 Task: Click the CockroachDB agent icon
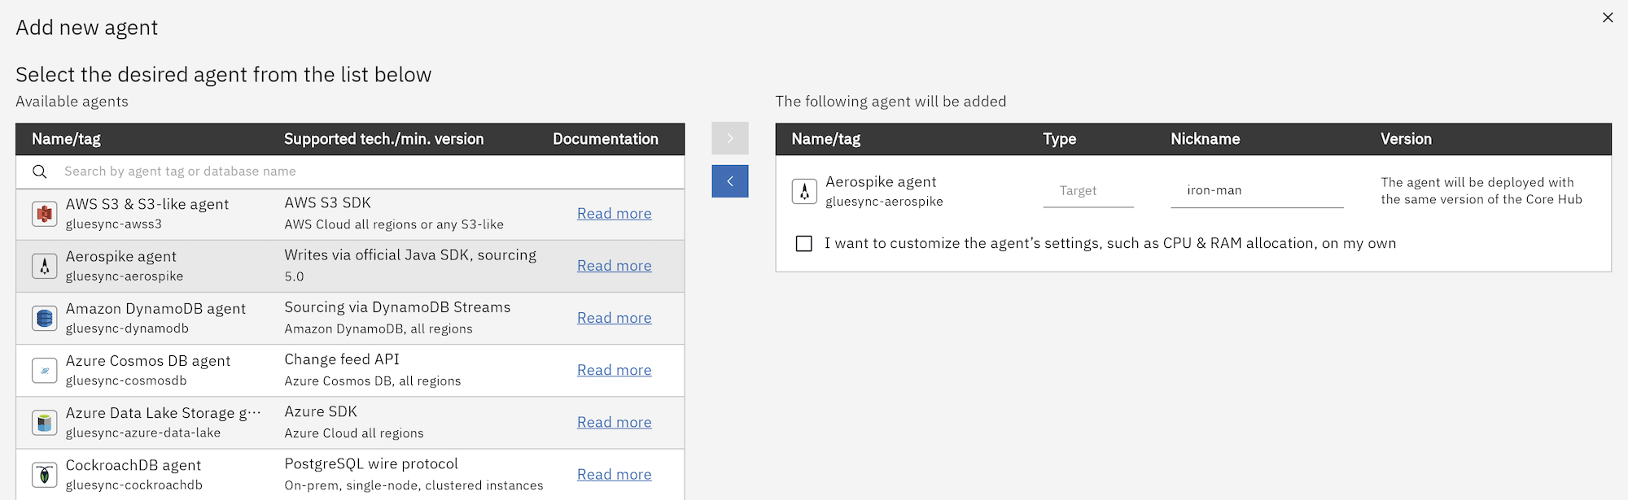(44, 474)
